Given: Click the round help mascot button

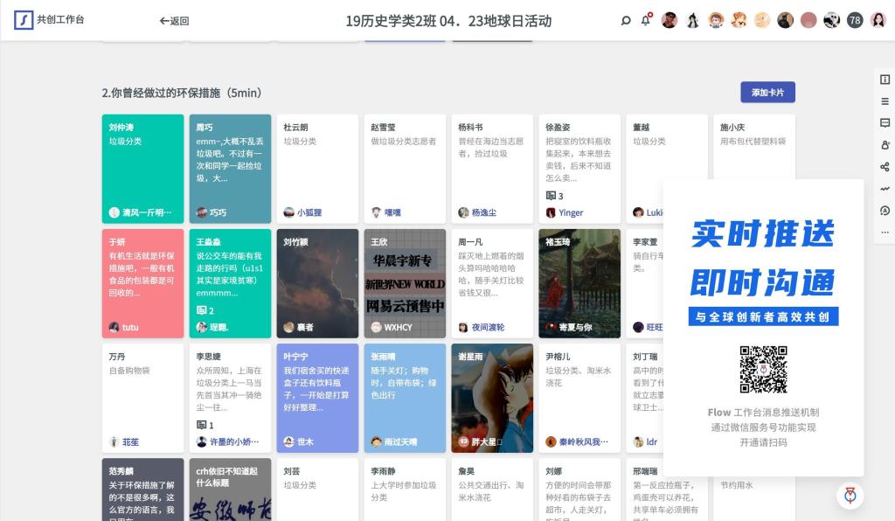Looking at the screenshot, I should coord(850,496).
